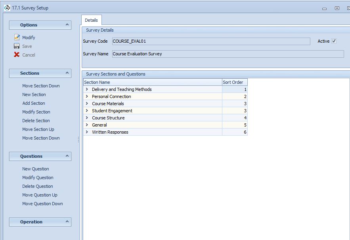Click the Modify pencil icon
This screenshot has height=240, width=350.
tap(17, 38)
